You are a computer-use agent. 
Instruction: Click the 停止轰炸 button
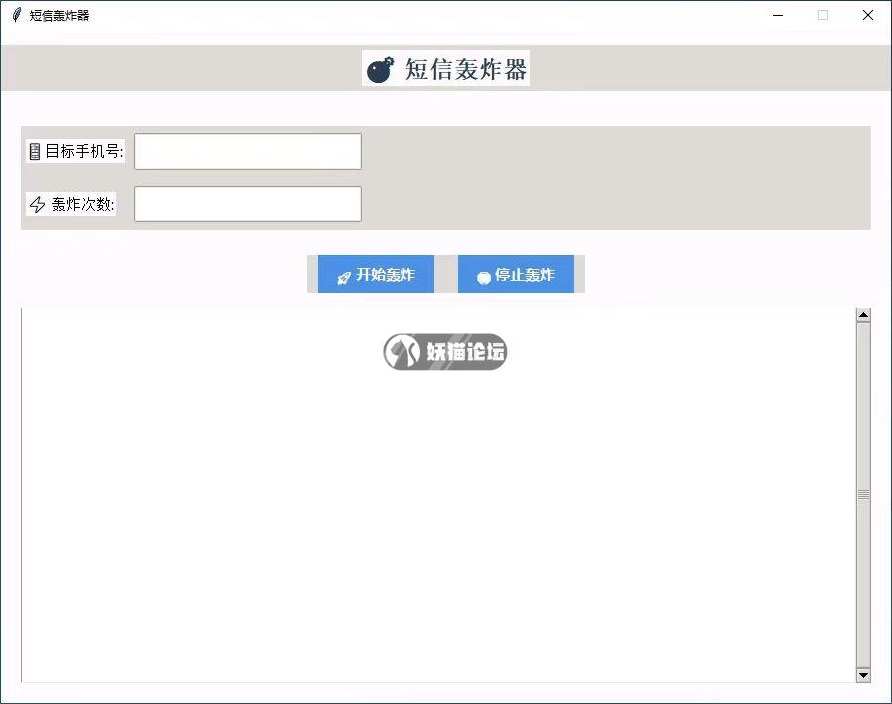coord(515,274)
